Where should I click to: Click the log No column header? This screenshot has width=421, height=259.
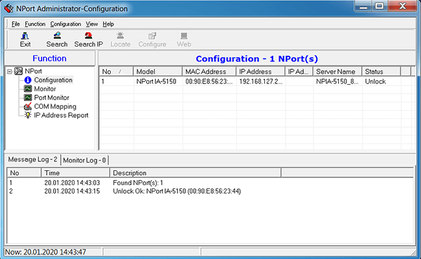tap(24, 173)
